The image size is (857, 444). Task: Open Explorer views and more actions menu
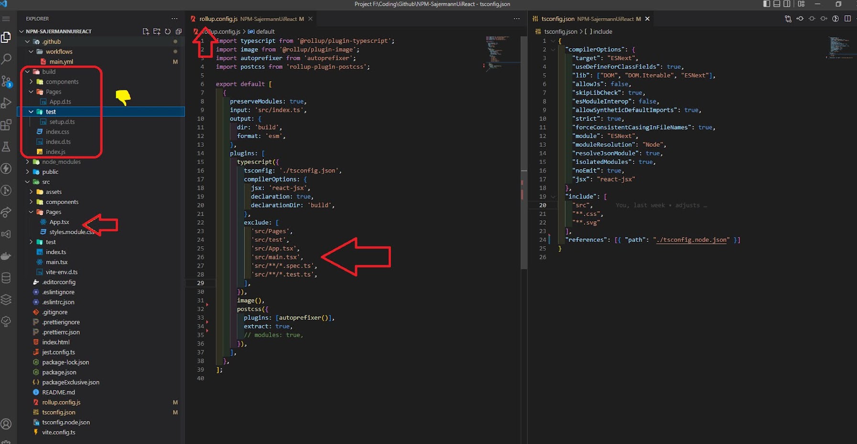click(174, 19)
